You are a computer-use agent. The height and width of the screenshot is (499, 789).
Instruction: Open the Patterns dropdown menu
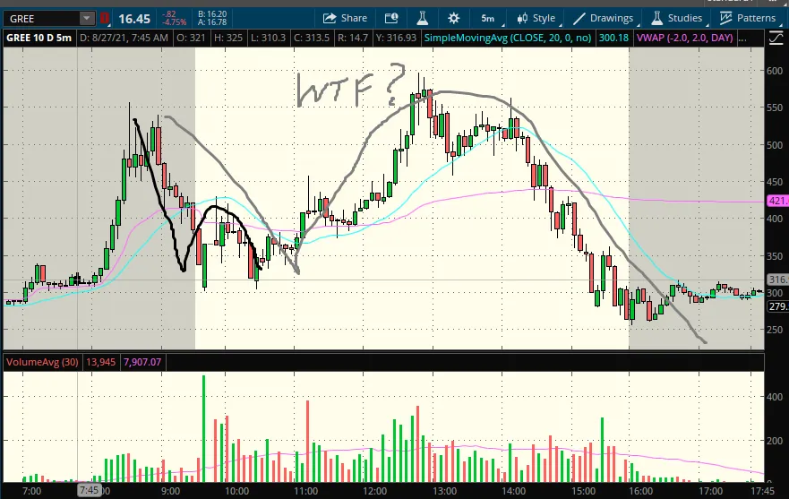pos(748,18)
